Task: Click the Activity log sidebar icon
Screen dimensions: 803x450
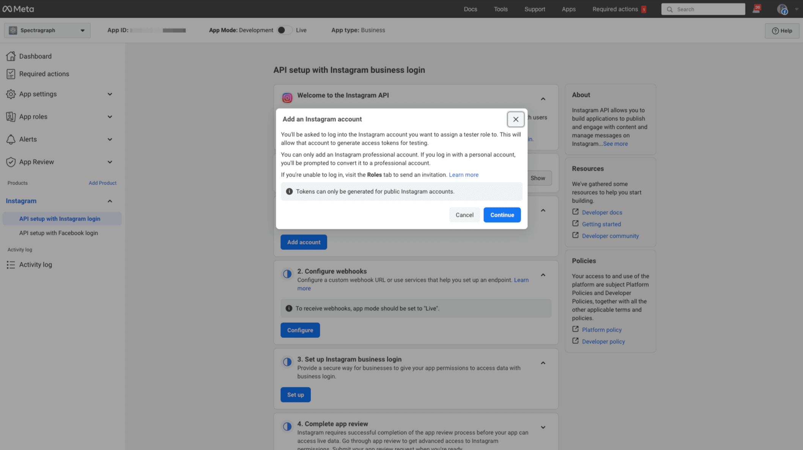Action: click(x=11, y=264)
